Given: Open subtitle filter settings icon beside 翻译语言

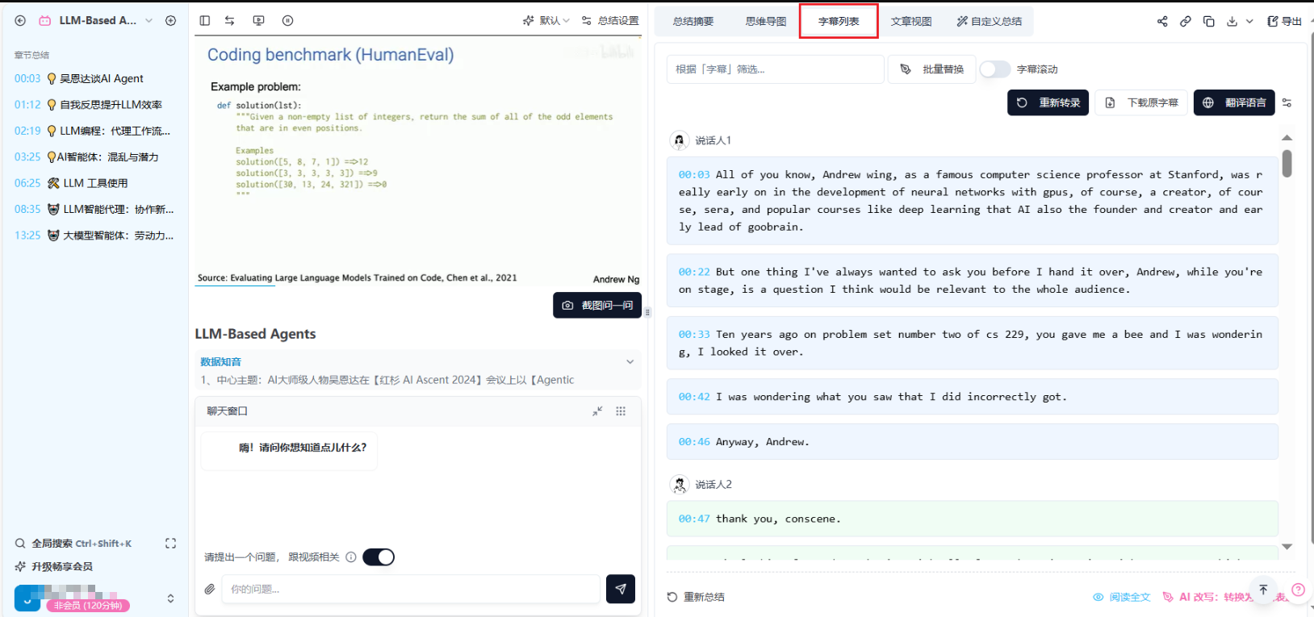Looking at the screenshot, I should 1287,103.
